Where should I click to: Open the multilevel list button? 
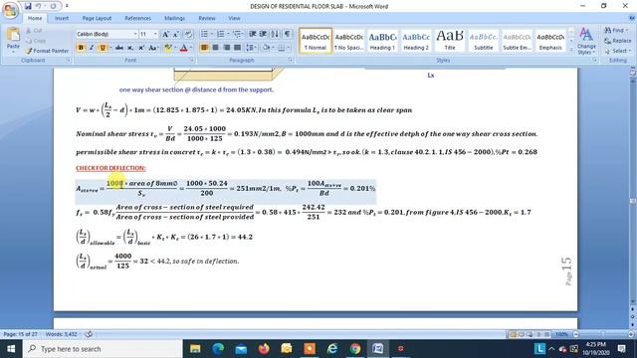237,34
